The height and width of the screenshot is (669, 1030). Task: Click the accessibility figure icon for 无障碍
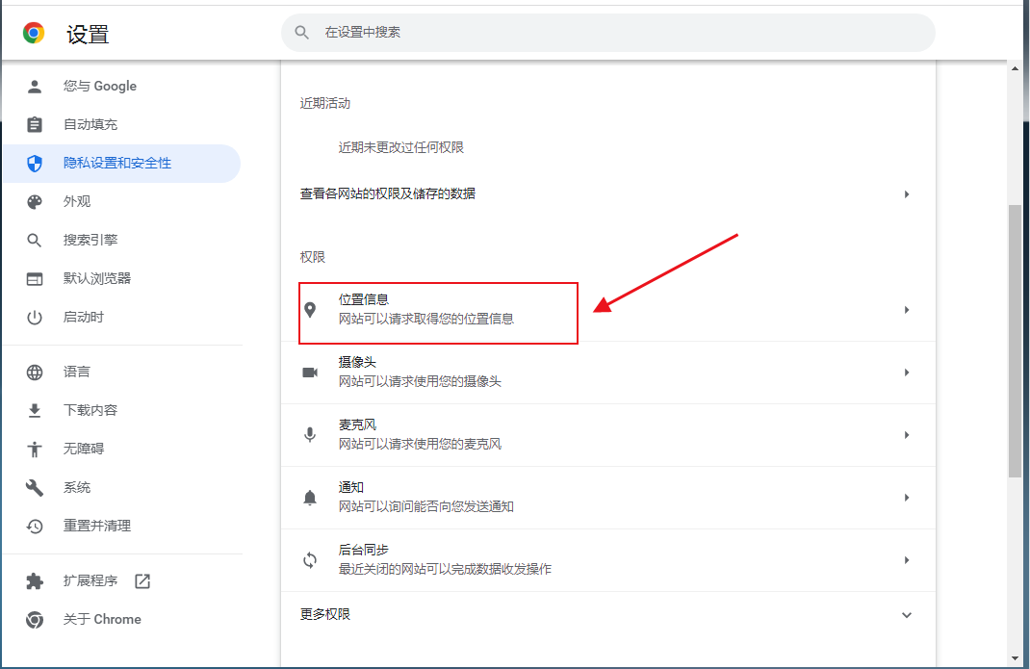coord(34,449)
